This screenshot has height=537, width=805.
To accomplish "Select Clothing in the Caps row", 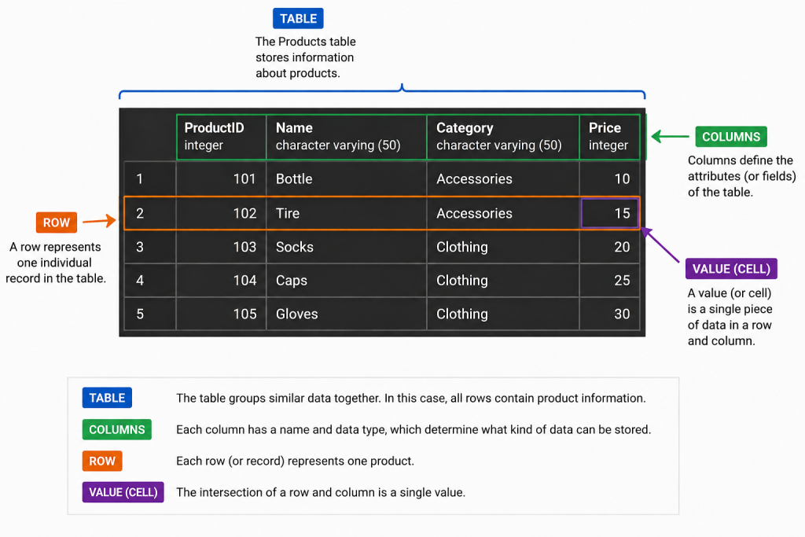I will pyautogui.click(x=503, y=281).
